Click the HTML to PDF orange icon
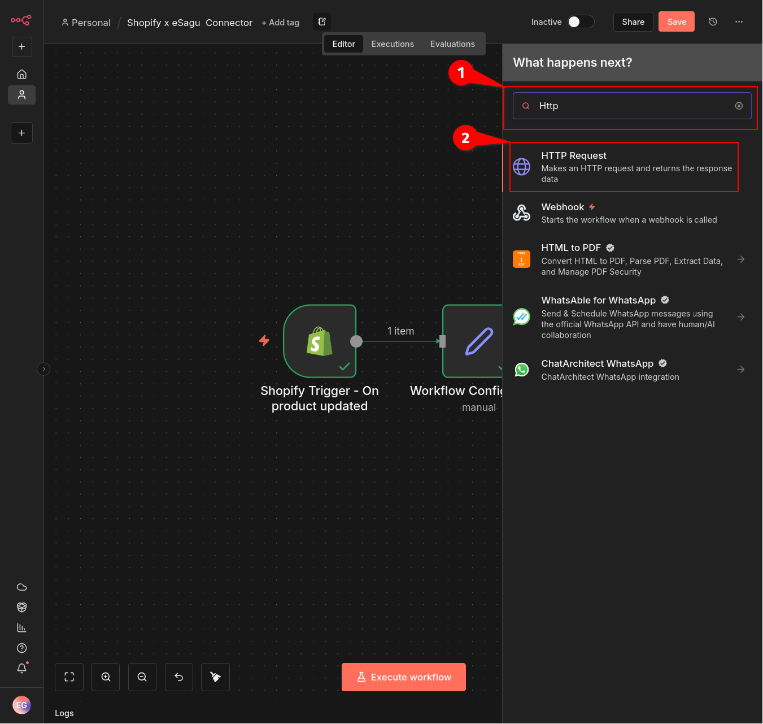 point(521,259)
